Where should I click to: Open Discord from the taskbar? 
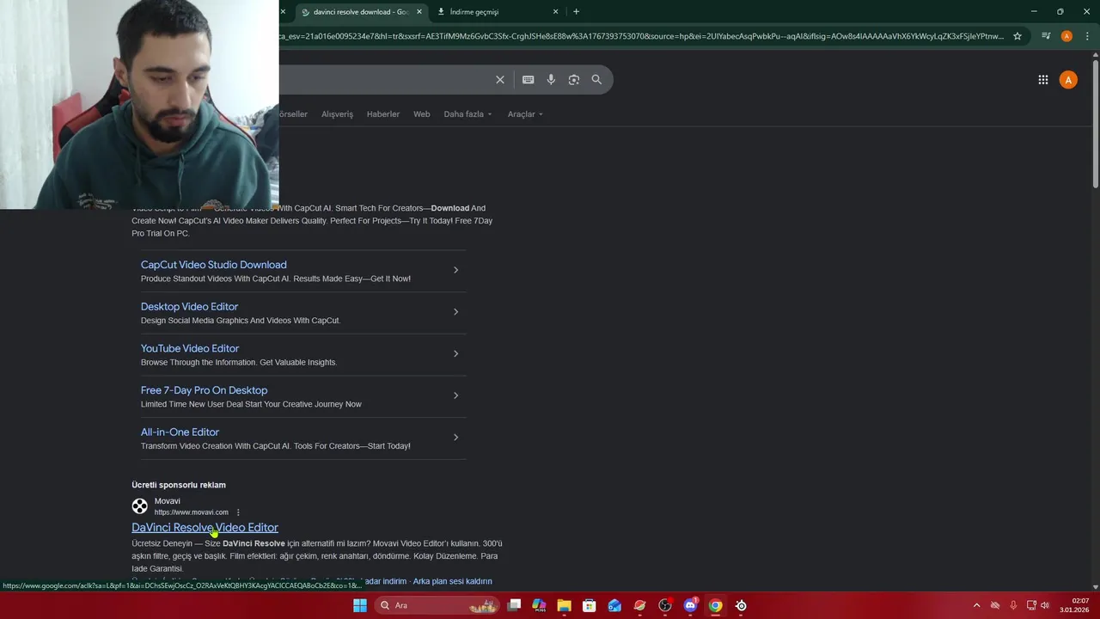coord(690,605)
